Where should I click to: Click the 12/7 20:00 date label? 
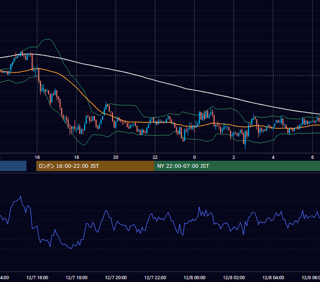(x=116, y=278)
